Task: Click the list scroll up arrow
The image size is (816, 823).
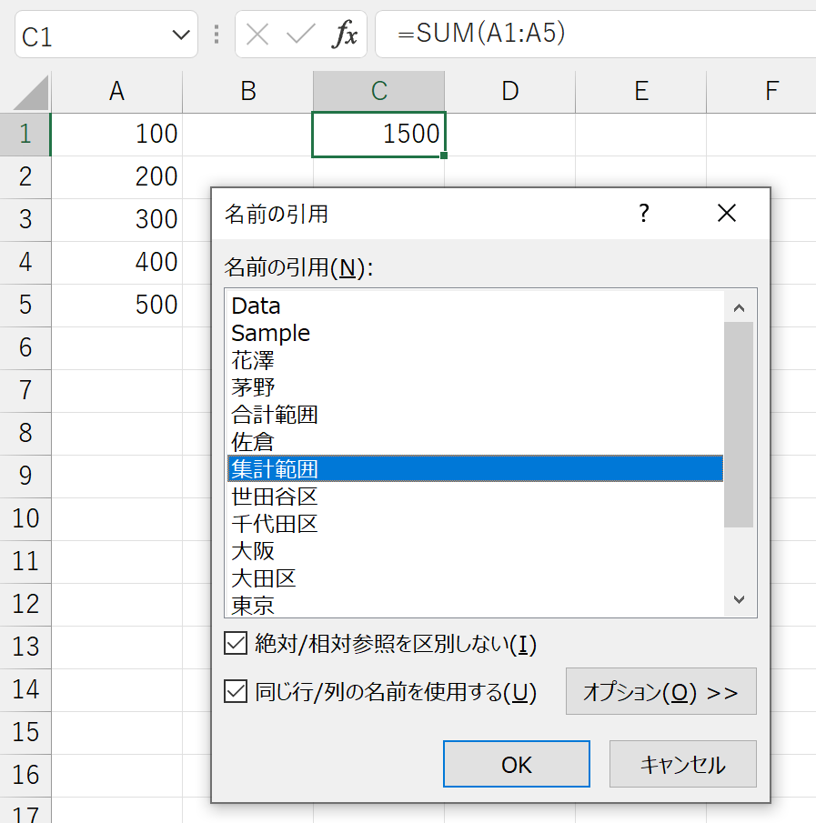Action: [739, 307]
